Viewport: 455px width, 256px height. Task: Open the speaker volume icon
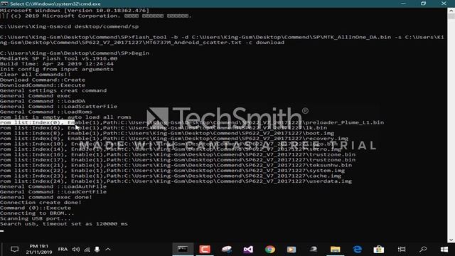[76, 250]
